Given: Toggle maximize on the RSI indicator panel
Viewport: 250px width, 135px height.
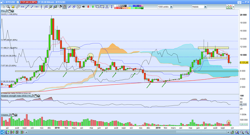Looking at the screenshot, I should 36,96.
